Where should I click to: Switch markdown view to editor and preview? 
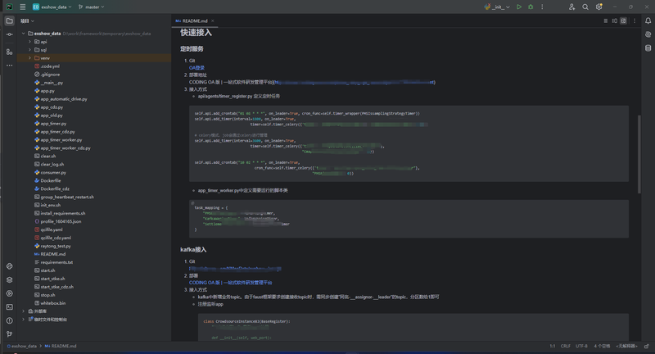pyautogui.click(x=615, y=21)
